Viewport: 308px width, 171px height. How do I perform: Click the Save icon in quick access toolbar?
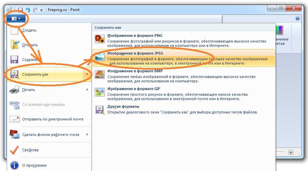pyautogui.click(x=20, y=10)
